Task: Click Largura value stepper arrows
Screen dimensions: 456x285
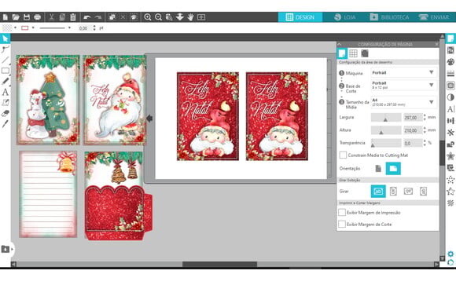Action: pos(425,117)
